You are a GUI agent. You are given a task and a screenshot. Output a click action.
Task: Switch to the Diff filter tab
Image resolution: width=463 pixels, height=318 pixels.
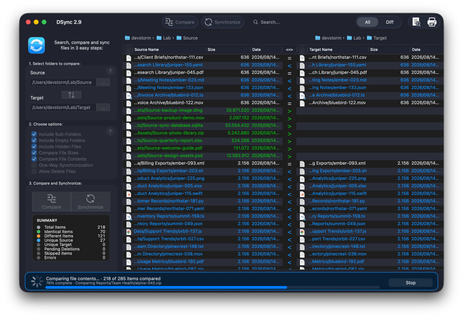click(x=390, y=22)
